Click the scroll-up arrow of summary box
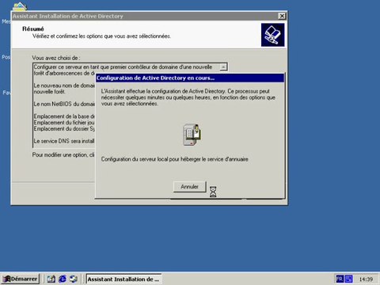380x285 pixels. click(x=223, y=67)
